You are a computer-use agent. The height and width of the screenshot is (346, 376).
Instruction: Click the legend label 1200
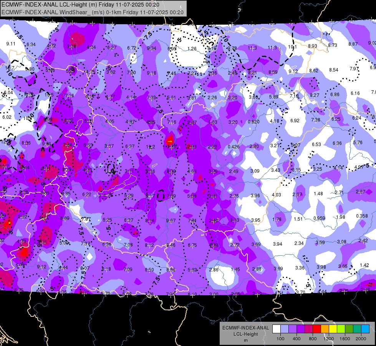pyautogui.click(x=329, y=339)
